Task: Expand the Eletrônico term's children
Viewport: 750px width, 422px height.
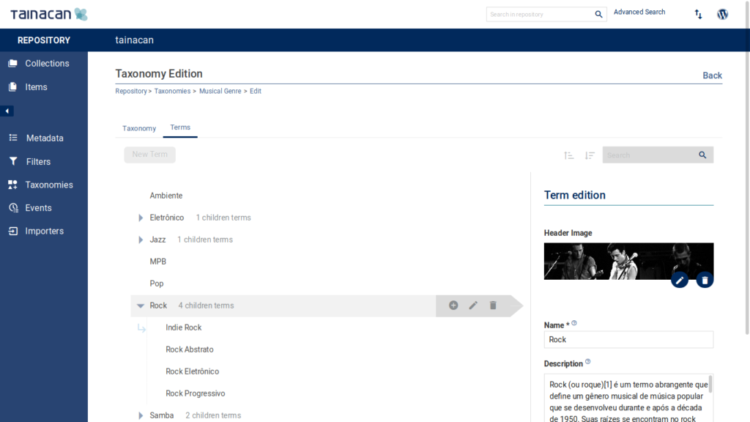Action: pos(140,218)
